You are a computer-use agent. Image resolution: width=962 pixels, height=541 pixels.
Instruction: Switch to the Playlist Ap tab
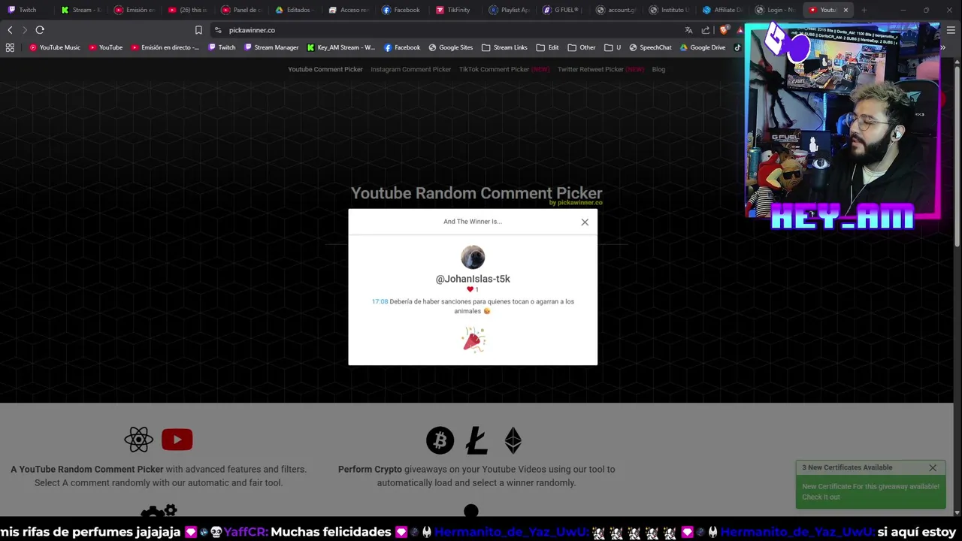pos(510,10)
